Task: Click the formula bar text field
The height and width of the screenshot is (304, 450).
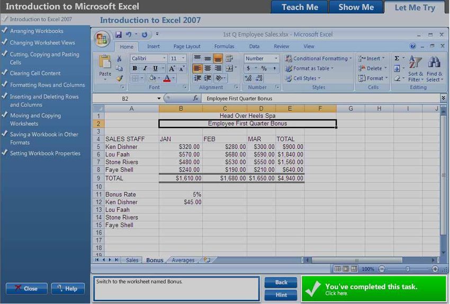Action: (x=321, y=98)
